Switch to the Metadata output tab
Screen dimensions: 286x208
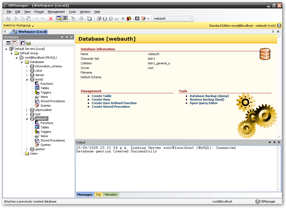pyautogui.click(x=111, y=195)
